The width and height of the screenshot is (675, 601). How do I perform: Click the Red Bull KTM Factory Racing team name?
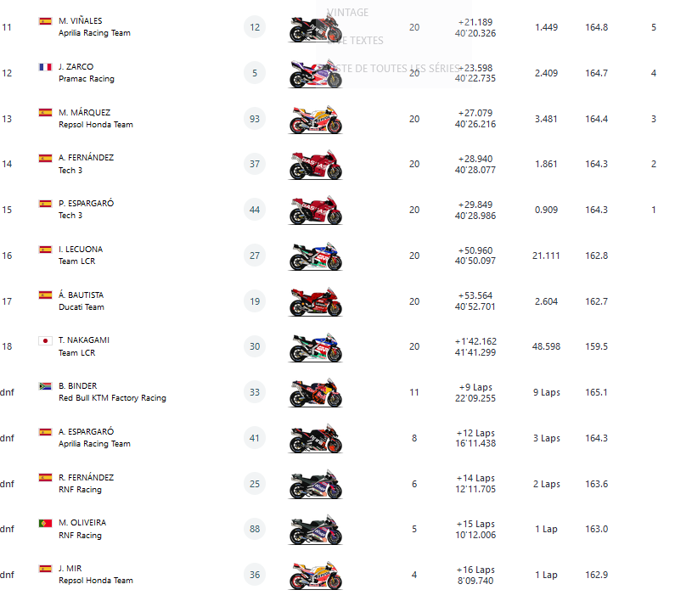112,398
